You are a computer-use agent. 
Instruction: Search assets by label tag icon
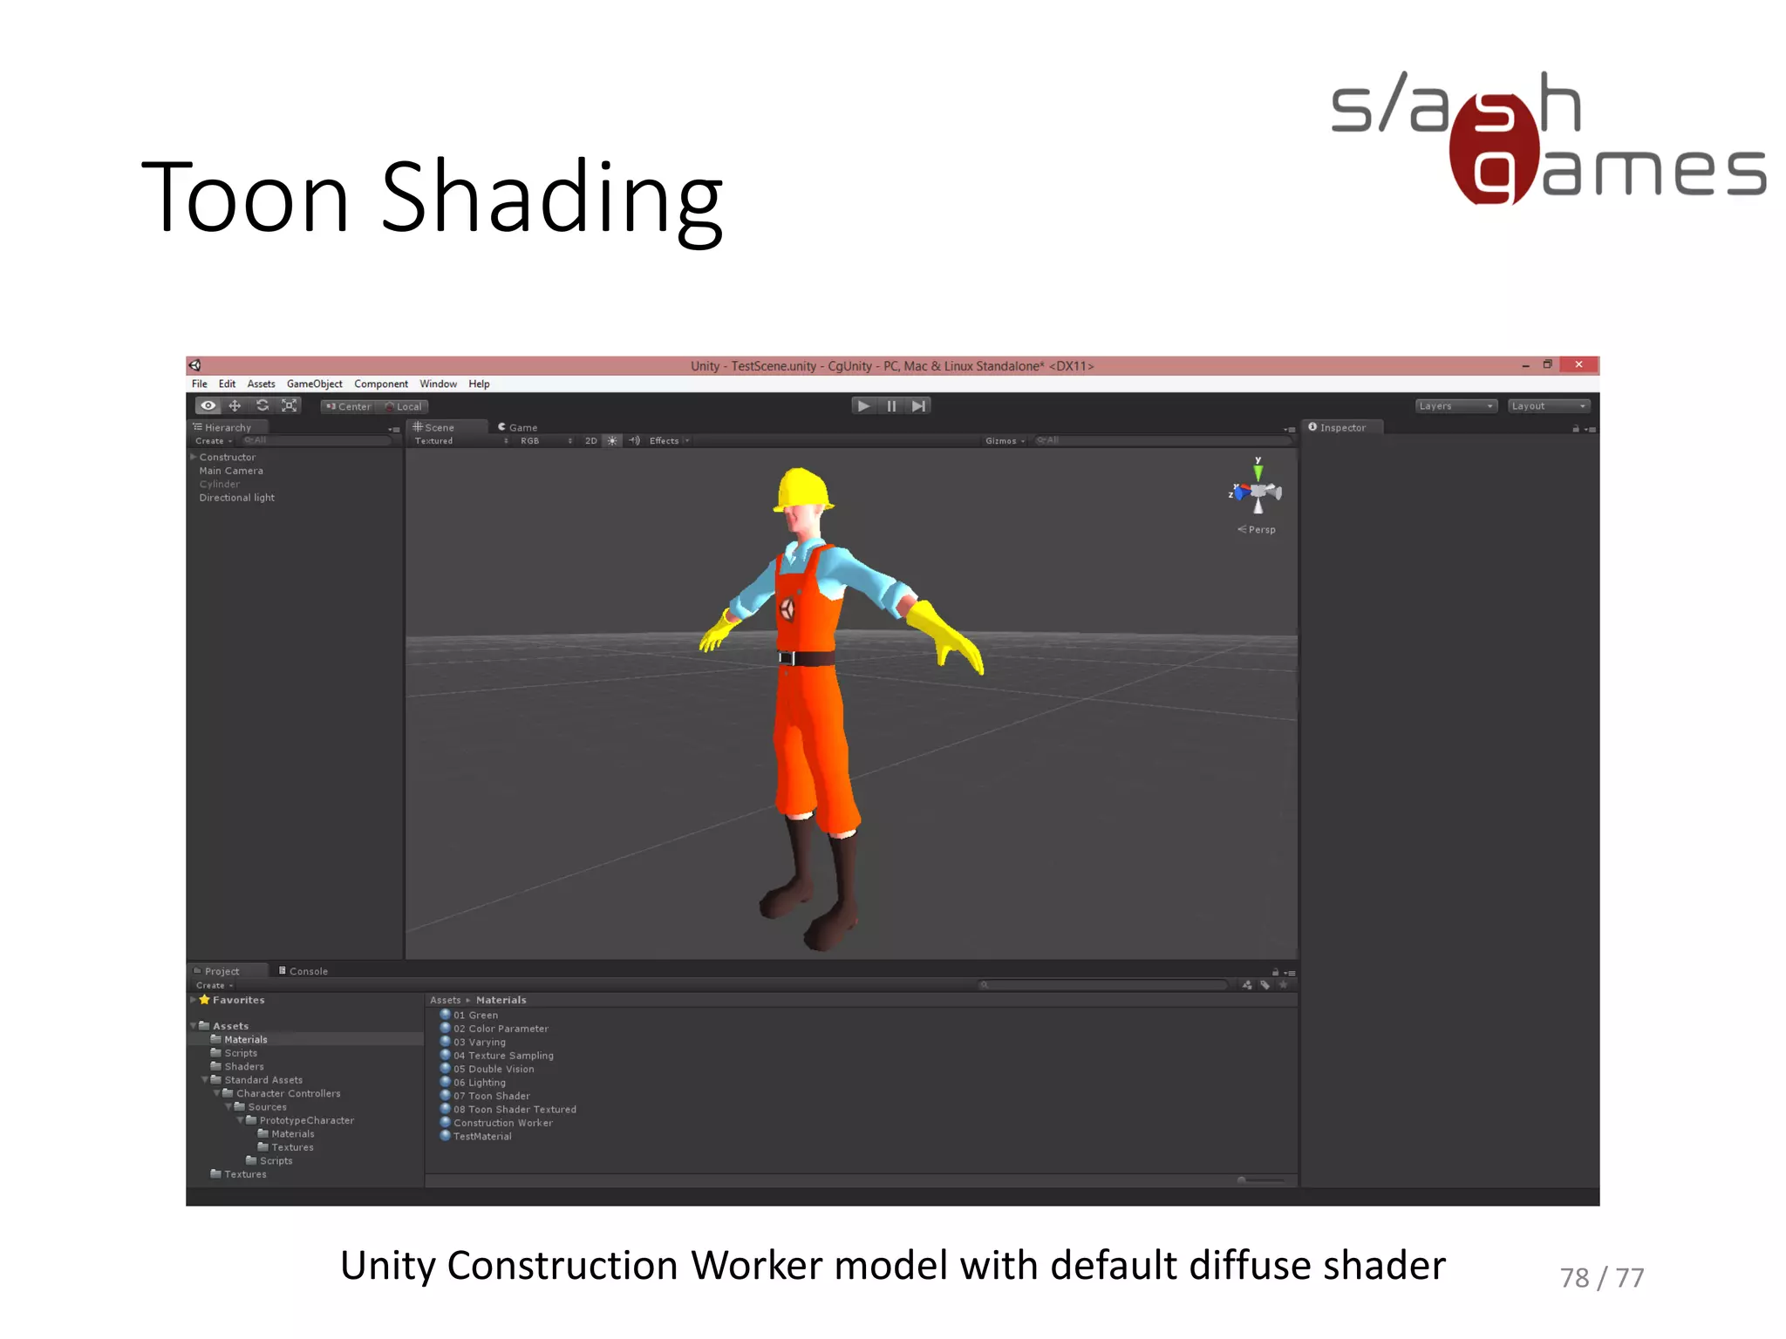(x=1265, y=985)
